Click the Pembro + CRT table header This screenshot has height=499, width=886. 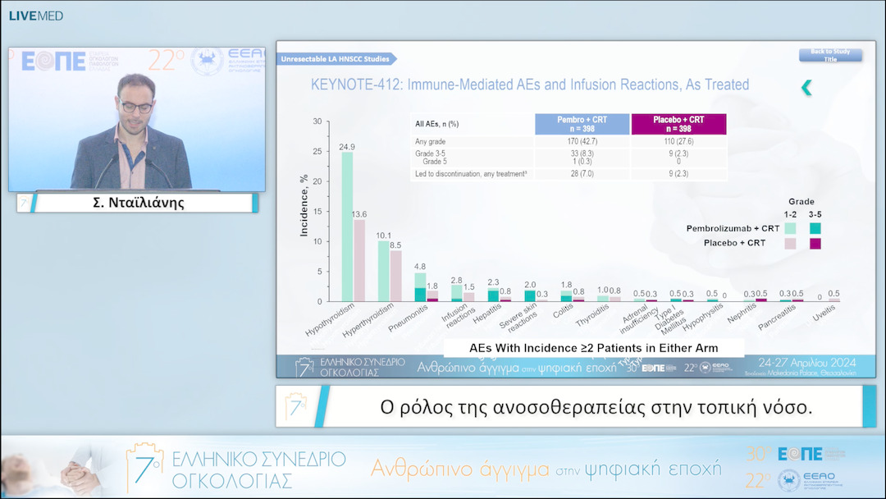point(582,124)
